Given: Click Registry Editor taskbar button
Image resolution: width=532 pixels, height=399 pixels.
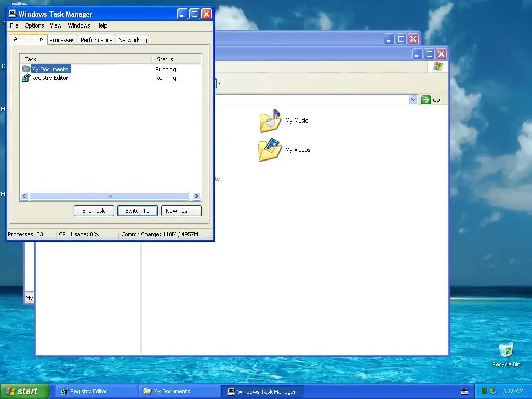Looking at the screenshot, I should [96, 391].
